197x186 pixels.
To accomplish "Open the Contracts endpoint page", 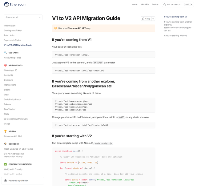I will (x=9, y=80).
